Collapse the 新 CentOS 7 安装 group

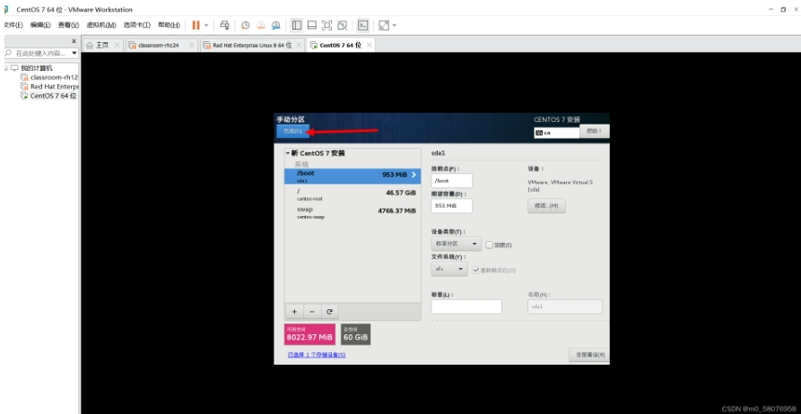(x=288, y=153)
